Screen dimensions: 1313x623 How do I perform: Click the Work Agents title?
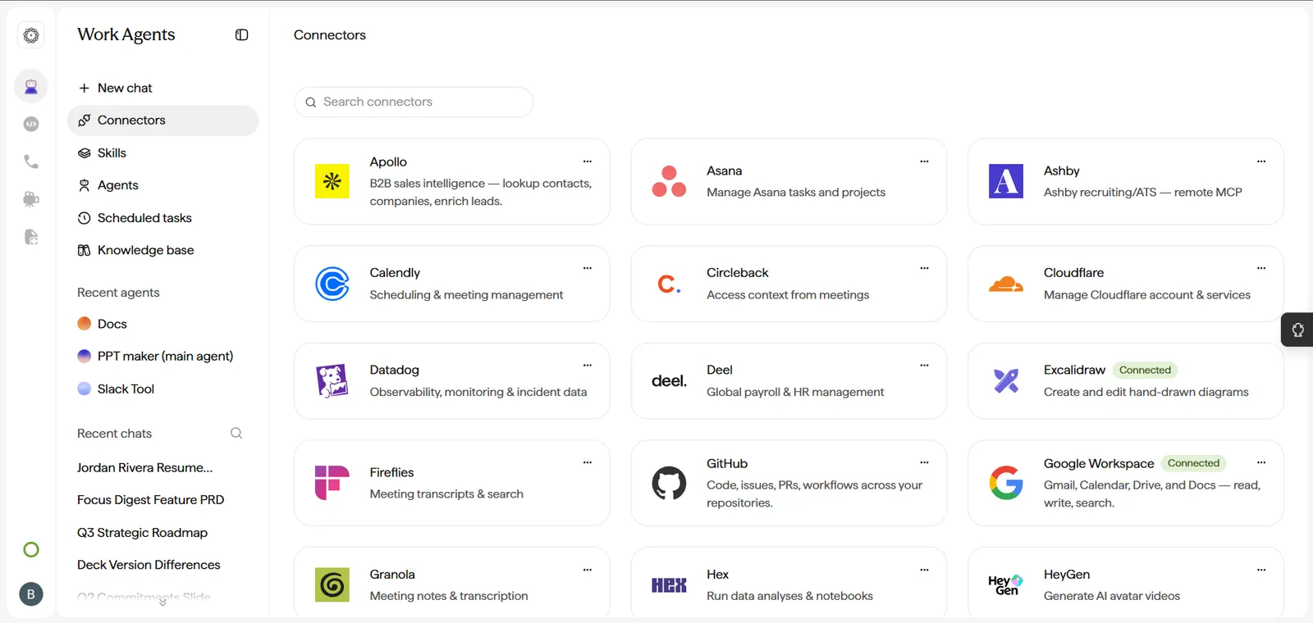[126, 34]
